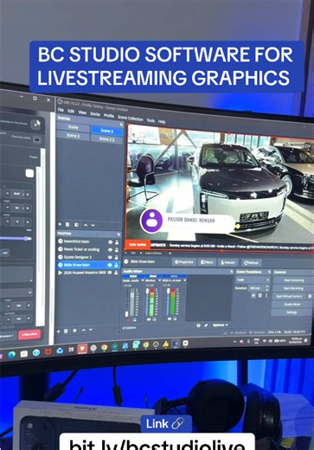
Task: Open 2026 media channel dropdown arrow
Action: 184,280
